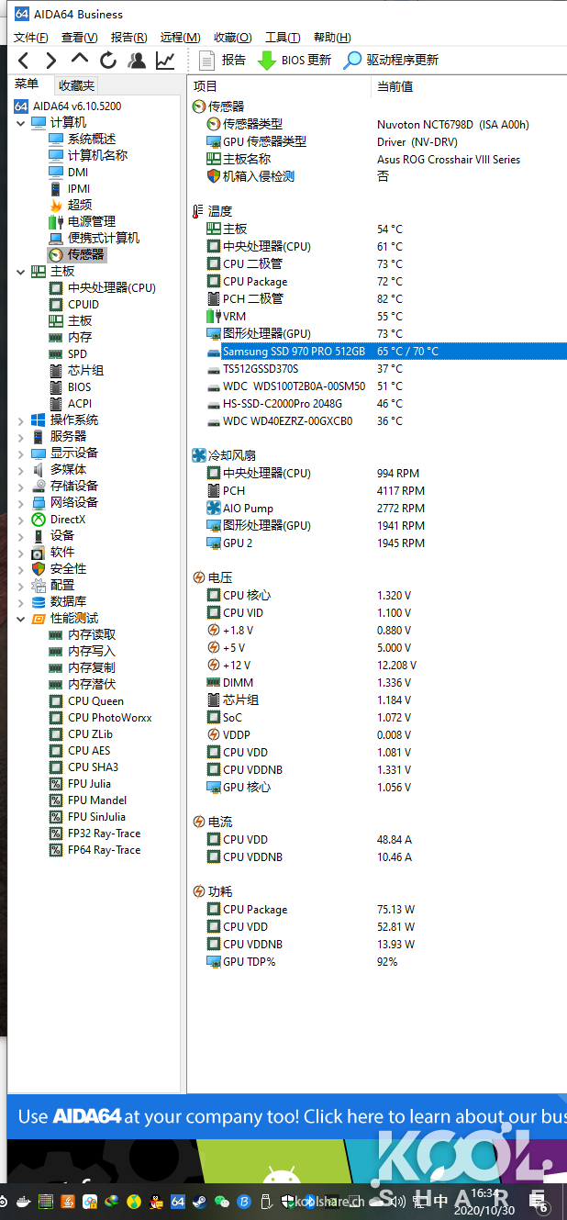Click the Up level arrow

click(80, 59)
